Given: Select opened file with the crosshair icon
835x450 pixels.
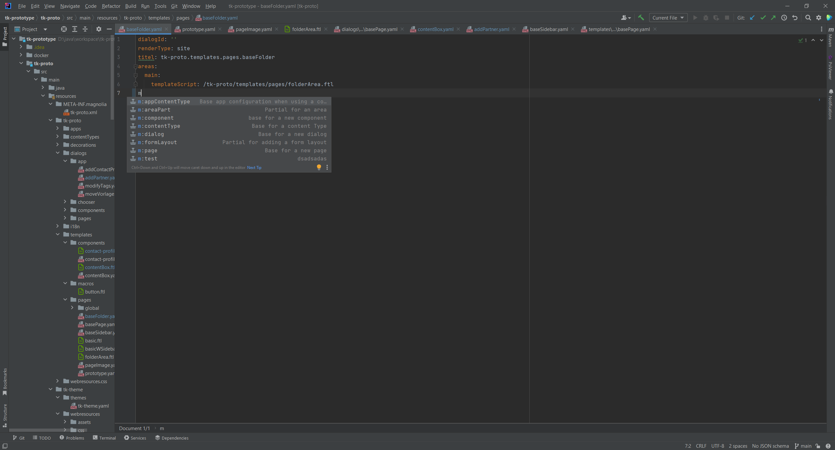Looking at the screenshot, I should pos(64,29).
